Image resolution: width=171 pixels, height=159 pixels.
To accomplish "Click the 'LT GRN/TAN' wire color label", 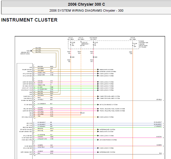I will (41, 135).
